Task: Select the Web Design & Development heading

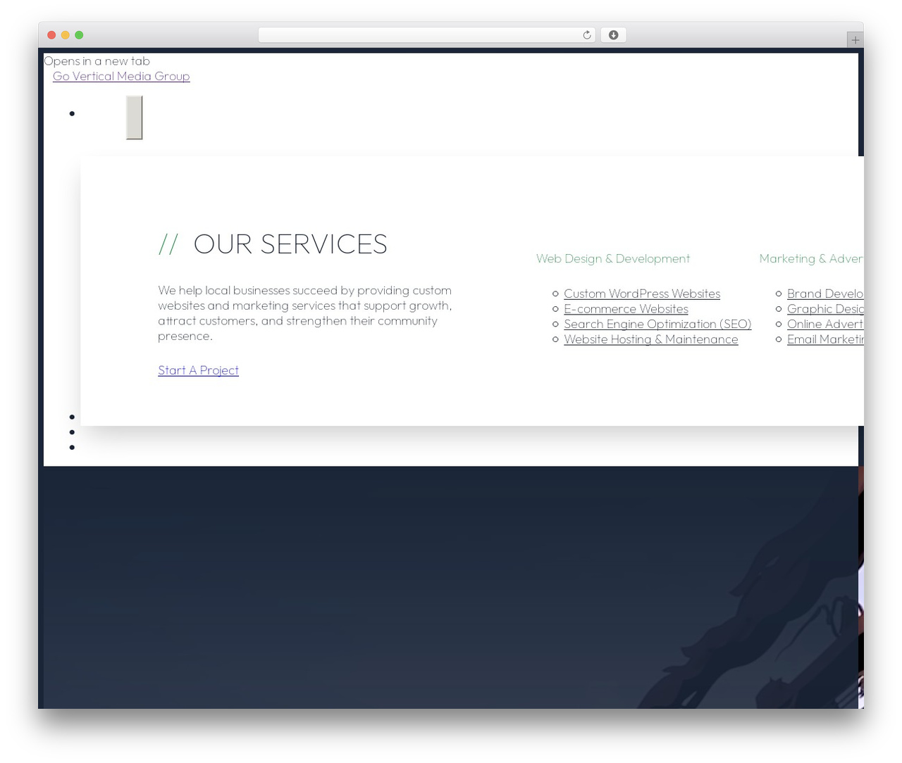Action: (x=613, y=258)
